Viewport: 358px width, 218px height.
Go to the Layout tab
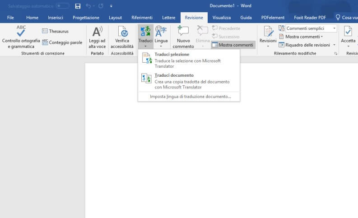coord(115,18)
